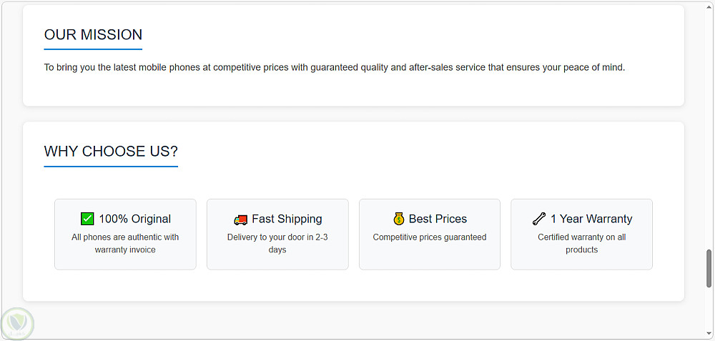
Task: Click the red delivery truck icon
Action: tap(240, 219)
